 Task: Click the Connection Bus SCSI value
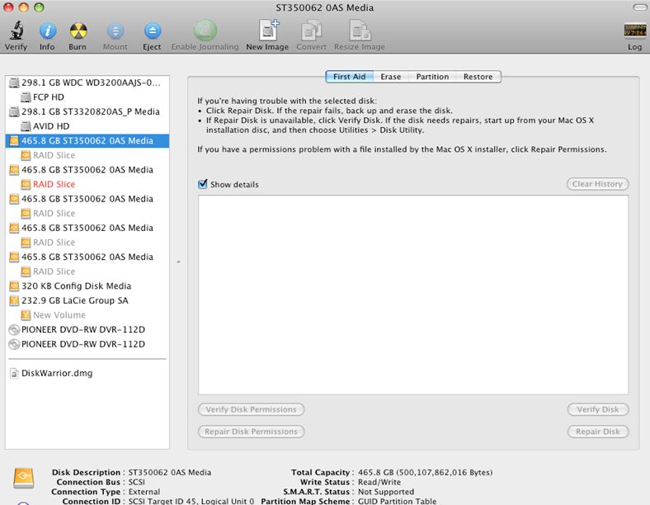click(137, 482)
